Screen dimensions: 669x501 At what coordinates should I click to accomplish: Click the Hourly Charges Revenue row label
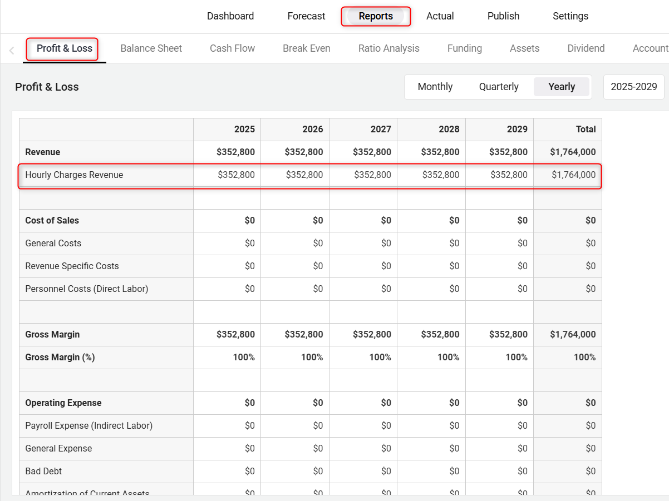point(74,175)
